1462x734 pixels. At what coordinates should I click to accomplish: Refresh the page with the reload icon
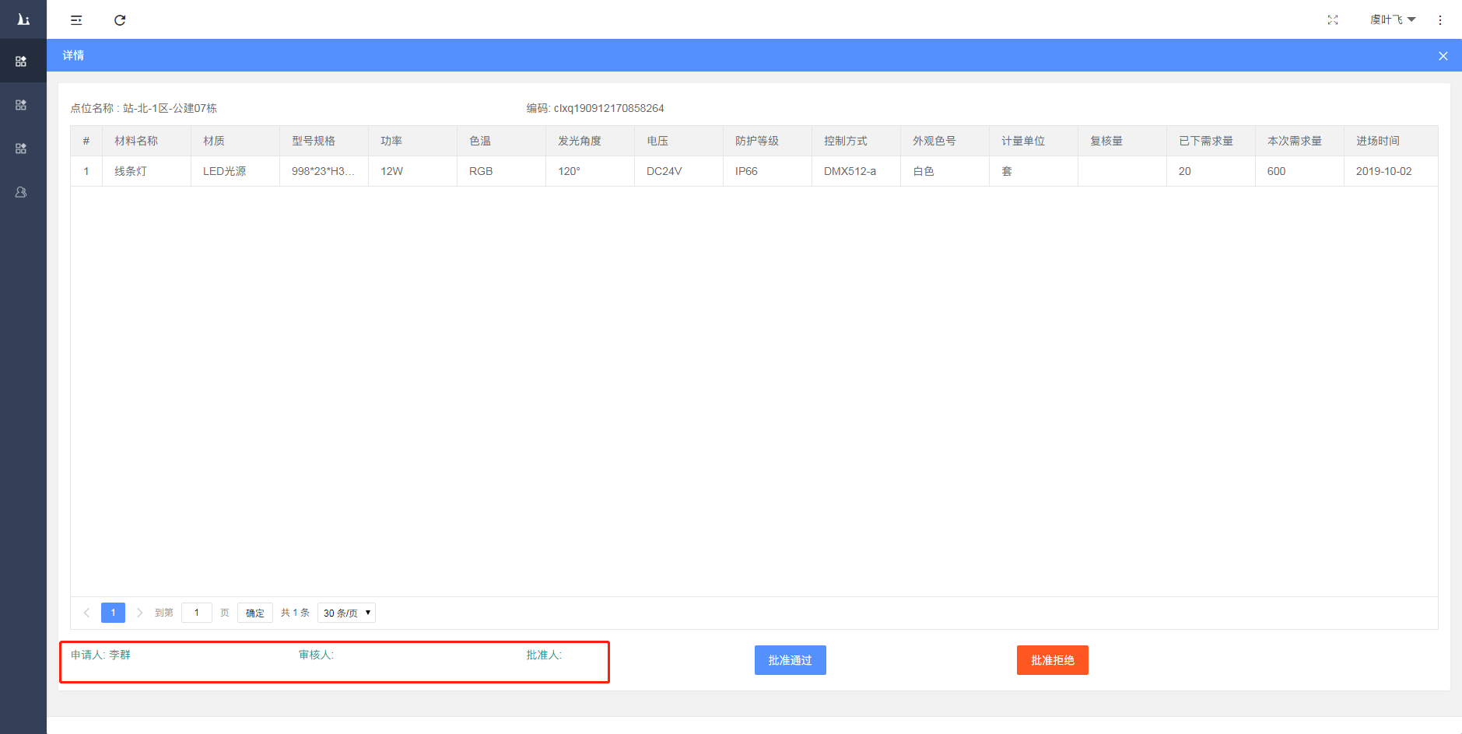click(120, 20)
